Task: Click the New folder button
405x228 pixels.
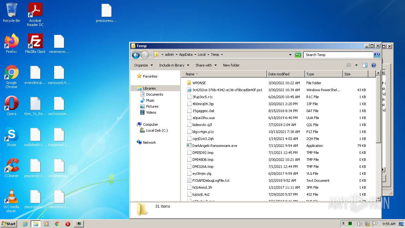Action: [x=231, y=65]
